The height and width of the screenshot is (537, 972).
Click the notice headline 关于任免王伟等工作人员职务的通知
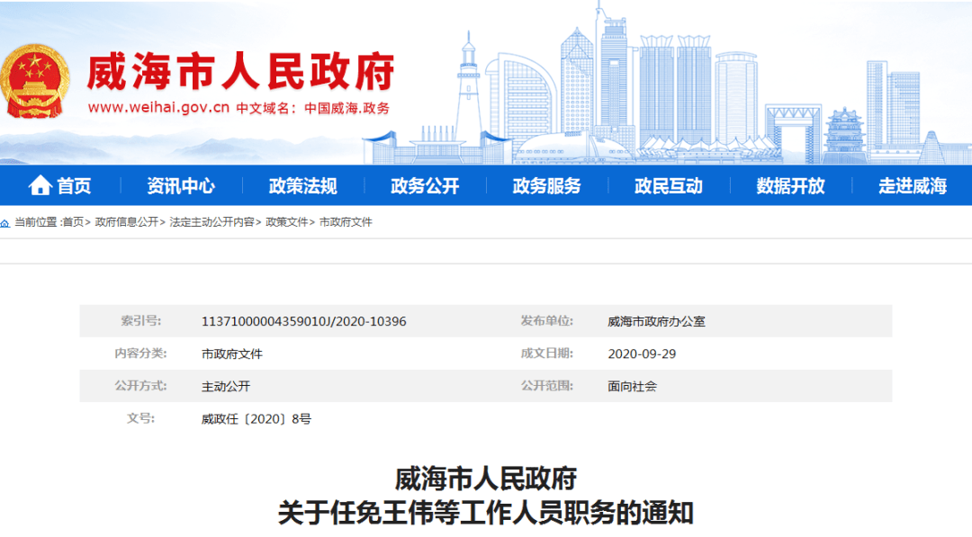486,513
